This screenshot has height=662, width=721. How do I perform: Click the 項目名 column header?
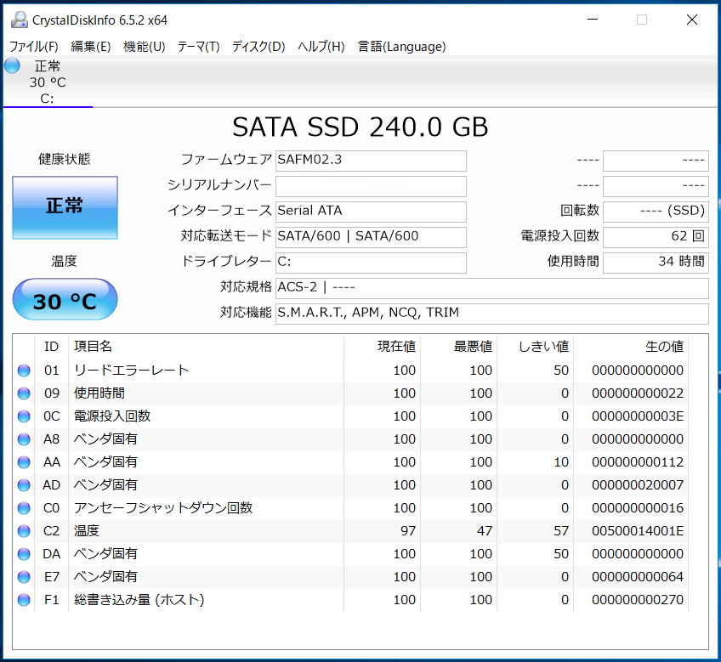point(206,346)
